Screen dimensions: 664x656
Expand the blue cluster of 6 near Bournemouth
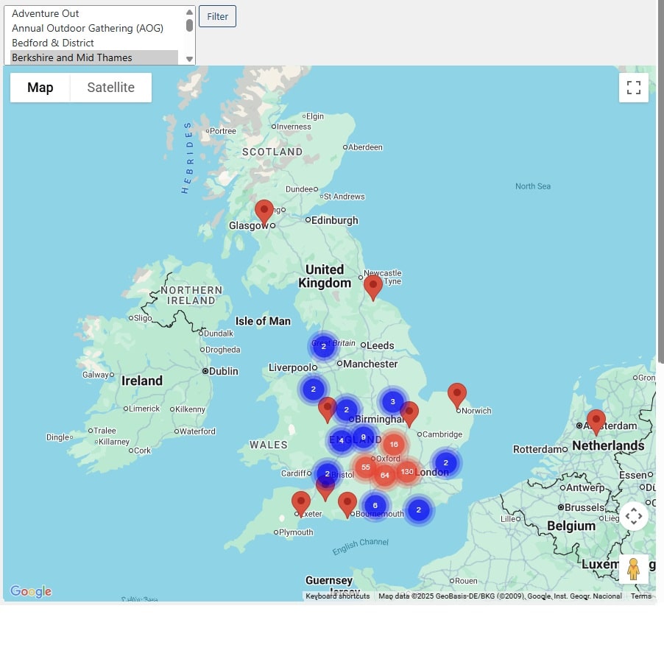point(375,506)
